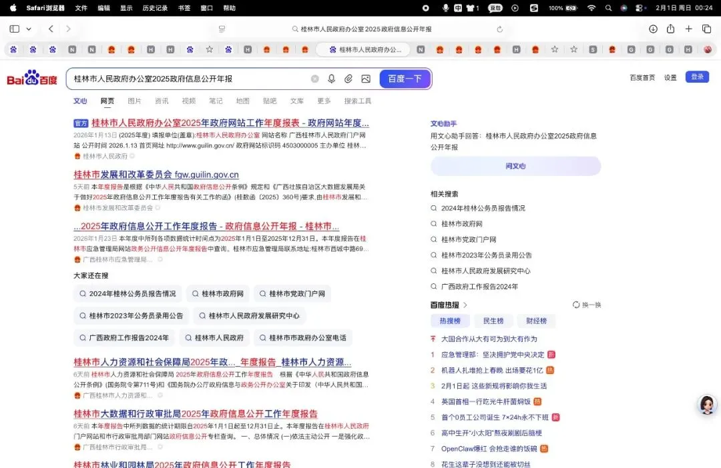The height and width of the screenshot is (468, 721).
Task: Open 更多 search categories
Action: (x=324, y=101)
